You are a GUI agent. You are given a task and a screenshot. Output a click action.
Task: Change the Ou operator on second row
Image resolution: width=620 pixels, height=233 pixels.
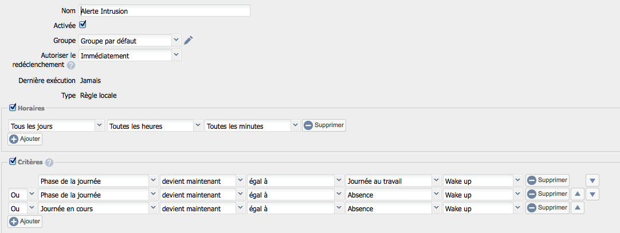point(22,195)
